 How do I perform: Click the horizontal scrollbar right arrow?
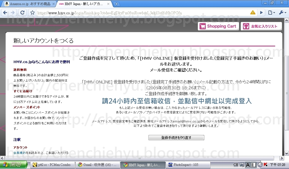282,158
